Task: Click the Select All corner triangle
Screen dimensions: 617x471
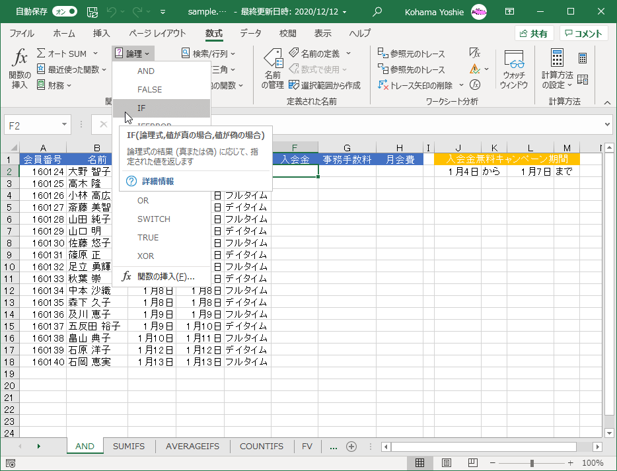Action: coord(13,147)
